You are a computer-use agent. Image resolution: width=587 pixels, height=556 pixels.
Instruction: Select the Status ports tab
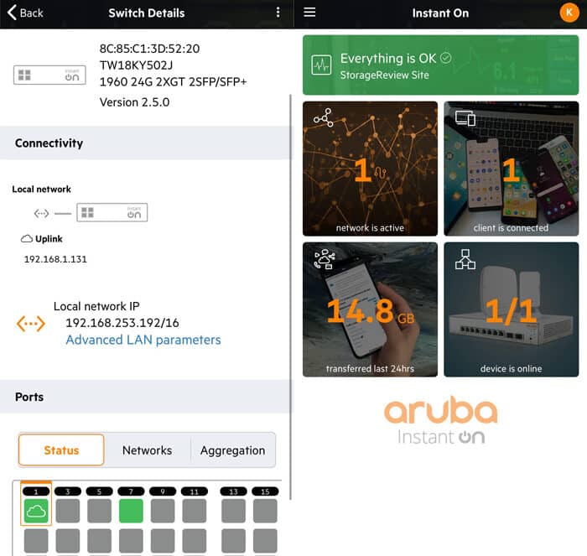(61, 449)
